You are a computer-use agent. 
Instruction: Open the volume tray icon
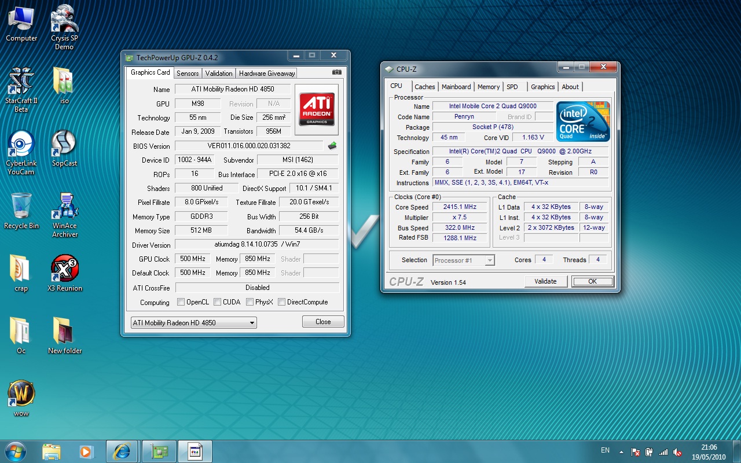tap(677, 452)
